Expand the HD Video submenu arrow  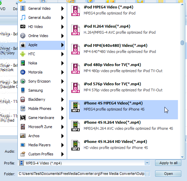(62, 27)
